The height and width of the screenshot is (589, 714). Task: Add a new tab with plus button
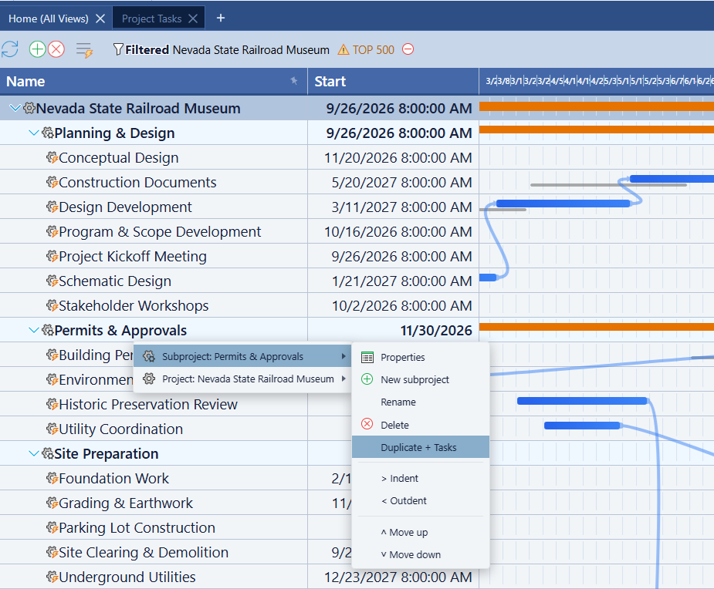[221, 18]
